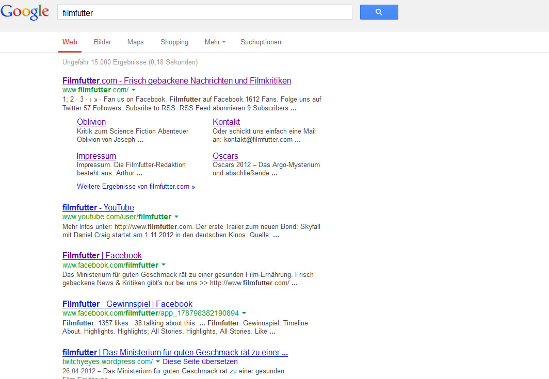The width and height of the screenshot is (549, 379).
Task: Open arrow menu next to facebook.com/filmfutter URL
Action: click(x=164, y=266)
